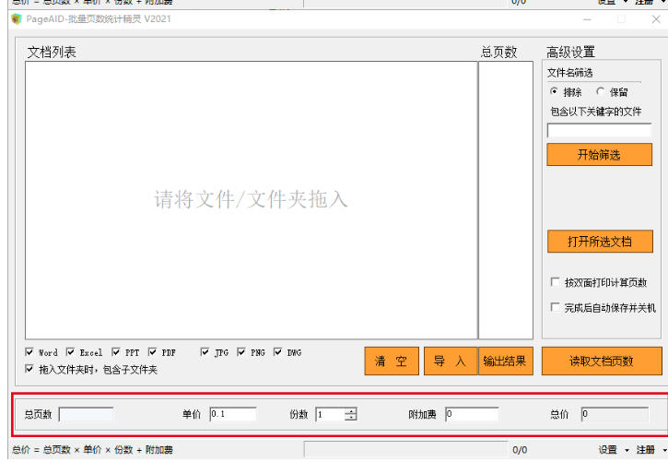
Task: Click the 文档列表 drop area
Action: pyautogui.click(x=252, y=200)
